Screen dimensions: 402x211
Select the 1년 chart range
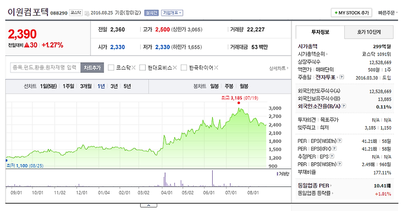tap(101, 87)
